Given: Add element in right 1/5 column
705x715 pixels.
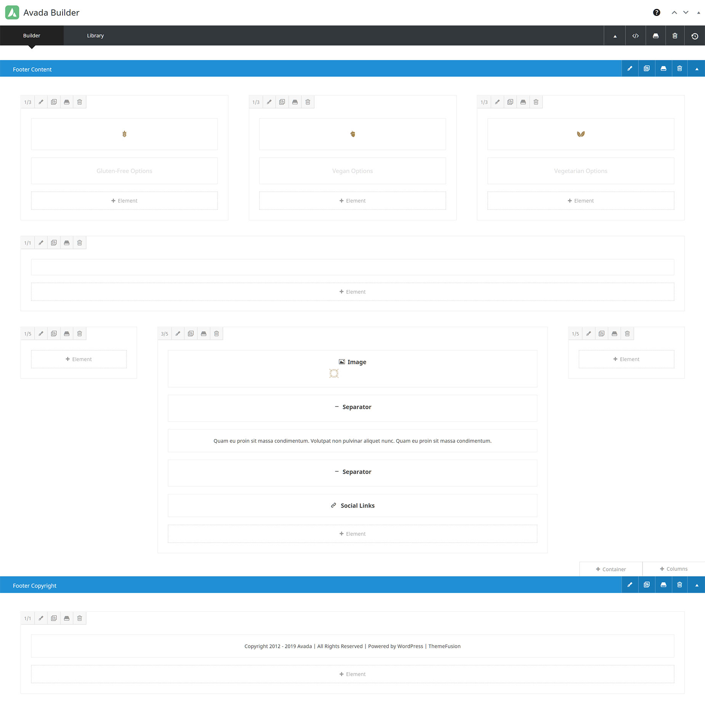Looking at the screenshot, I should coord(626,359).
